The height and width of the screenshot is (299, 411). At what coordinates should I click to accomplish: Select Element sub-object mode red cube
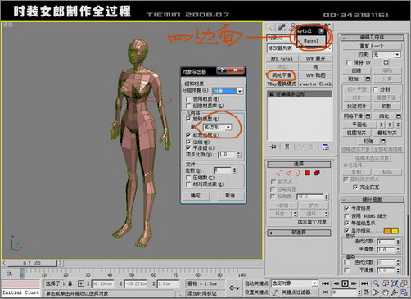tap(317, 173)
